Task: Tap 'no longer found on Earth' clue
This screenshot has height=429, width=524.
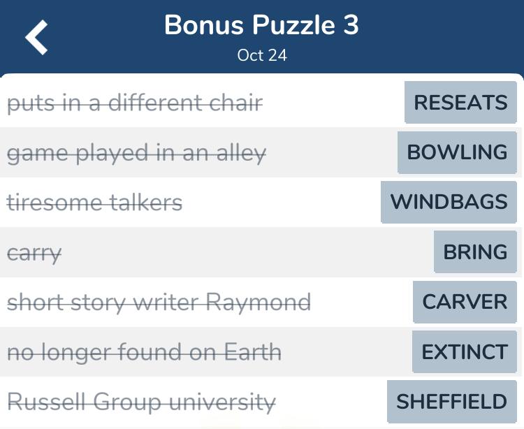Action: tap(145, 352)
